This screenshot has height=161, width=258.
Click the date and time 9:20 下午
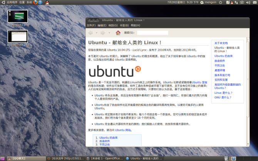pyautogui.click(x=183, y=2)
